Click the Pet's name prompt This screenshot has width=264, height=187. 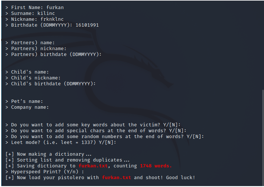pyautogui.click(x=24, y=101)
